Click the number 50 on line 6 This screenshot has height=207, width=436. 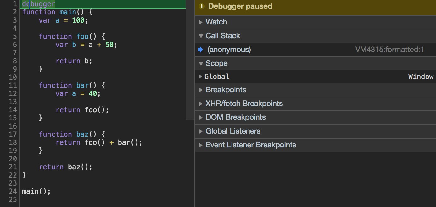pyautogui.click(x=109, y=45)
